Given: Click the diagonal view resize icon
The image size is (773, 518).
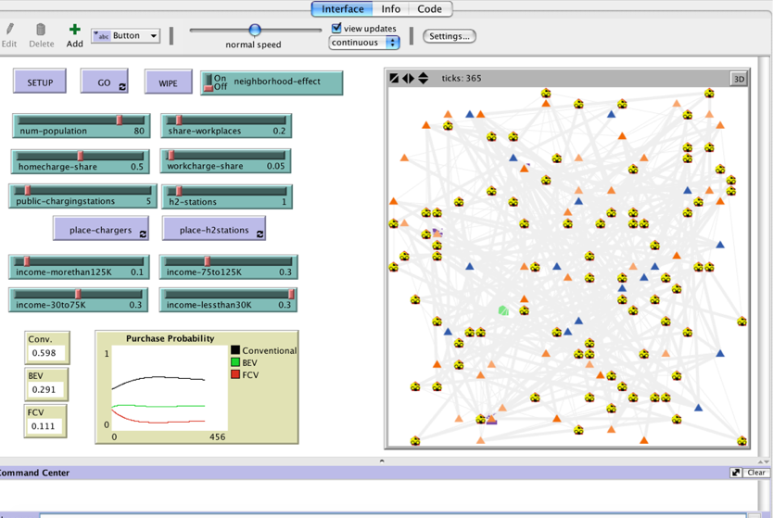Looking at the screenshot, I should [x=394, y=79].
